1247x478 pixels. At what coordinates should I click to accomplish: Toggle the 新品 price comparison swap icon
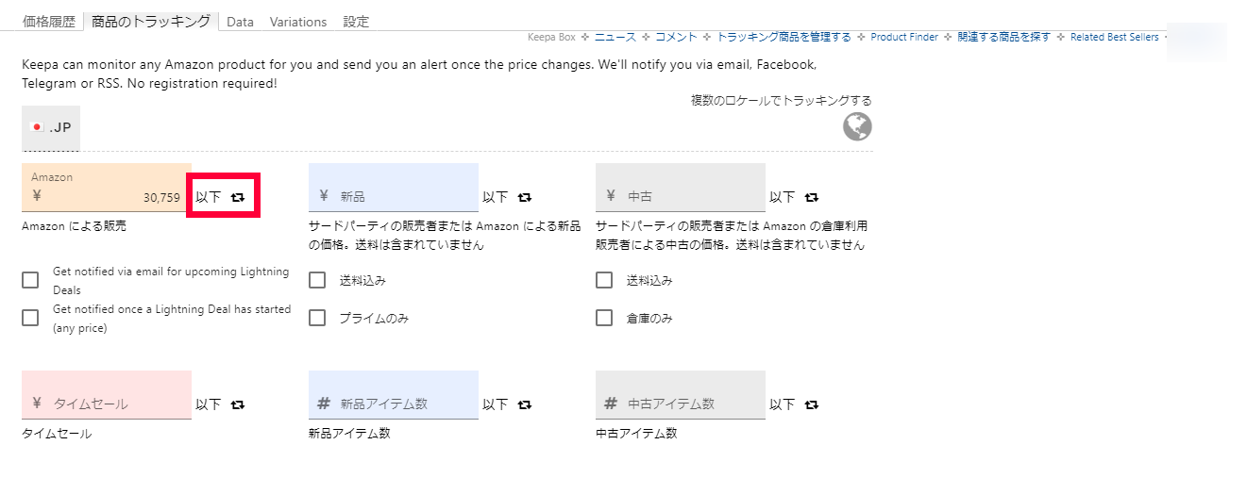(x=525, y=197)
